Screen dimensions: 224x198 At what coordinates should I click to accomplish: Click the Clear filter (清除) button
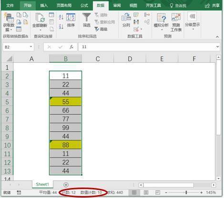pos(101,15)
